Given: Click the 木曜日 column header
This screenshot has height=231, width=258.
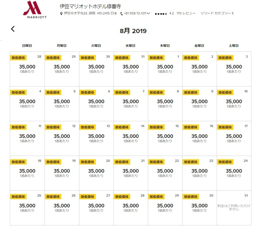Looking at the screenshot, I should pyautogui.click(x=165, y=46).
